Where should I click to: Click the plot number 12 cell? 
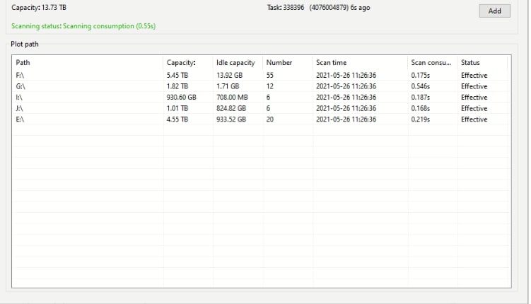coord(269,86)
